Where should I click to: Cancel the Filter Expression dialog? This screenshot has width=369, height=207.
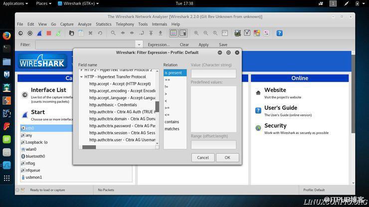(203, 158)
